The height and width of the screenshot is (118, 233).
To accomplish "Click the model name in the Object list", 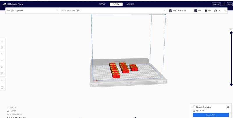I will pyautogui.click(x=13, y=111).
